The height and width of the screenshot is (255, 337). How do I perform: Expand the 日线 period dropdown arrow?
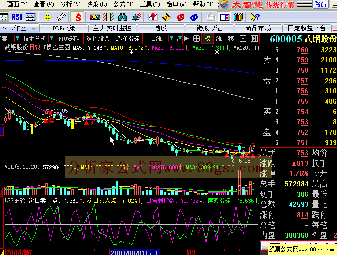click(x=171, y=39)
